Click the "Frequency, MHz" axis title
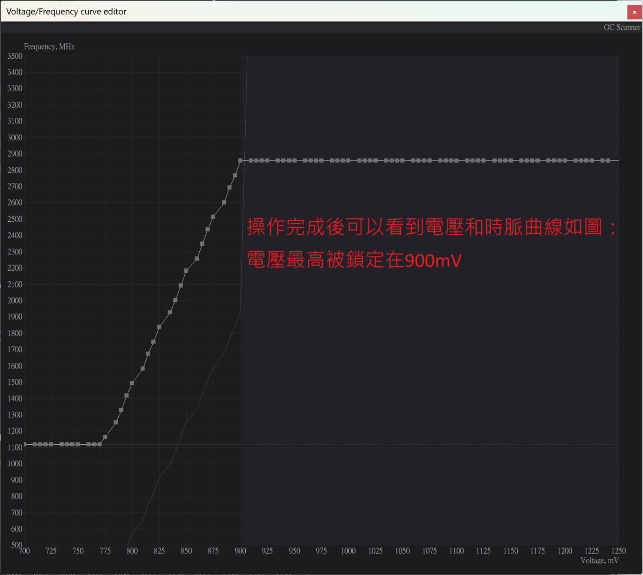Viewport: 643px width, 575px height. [x=49, y=46]
